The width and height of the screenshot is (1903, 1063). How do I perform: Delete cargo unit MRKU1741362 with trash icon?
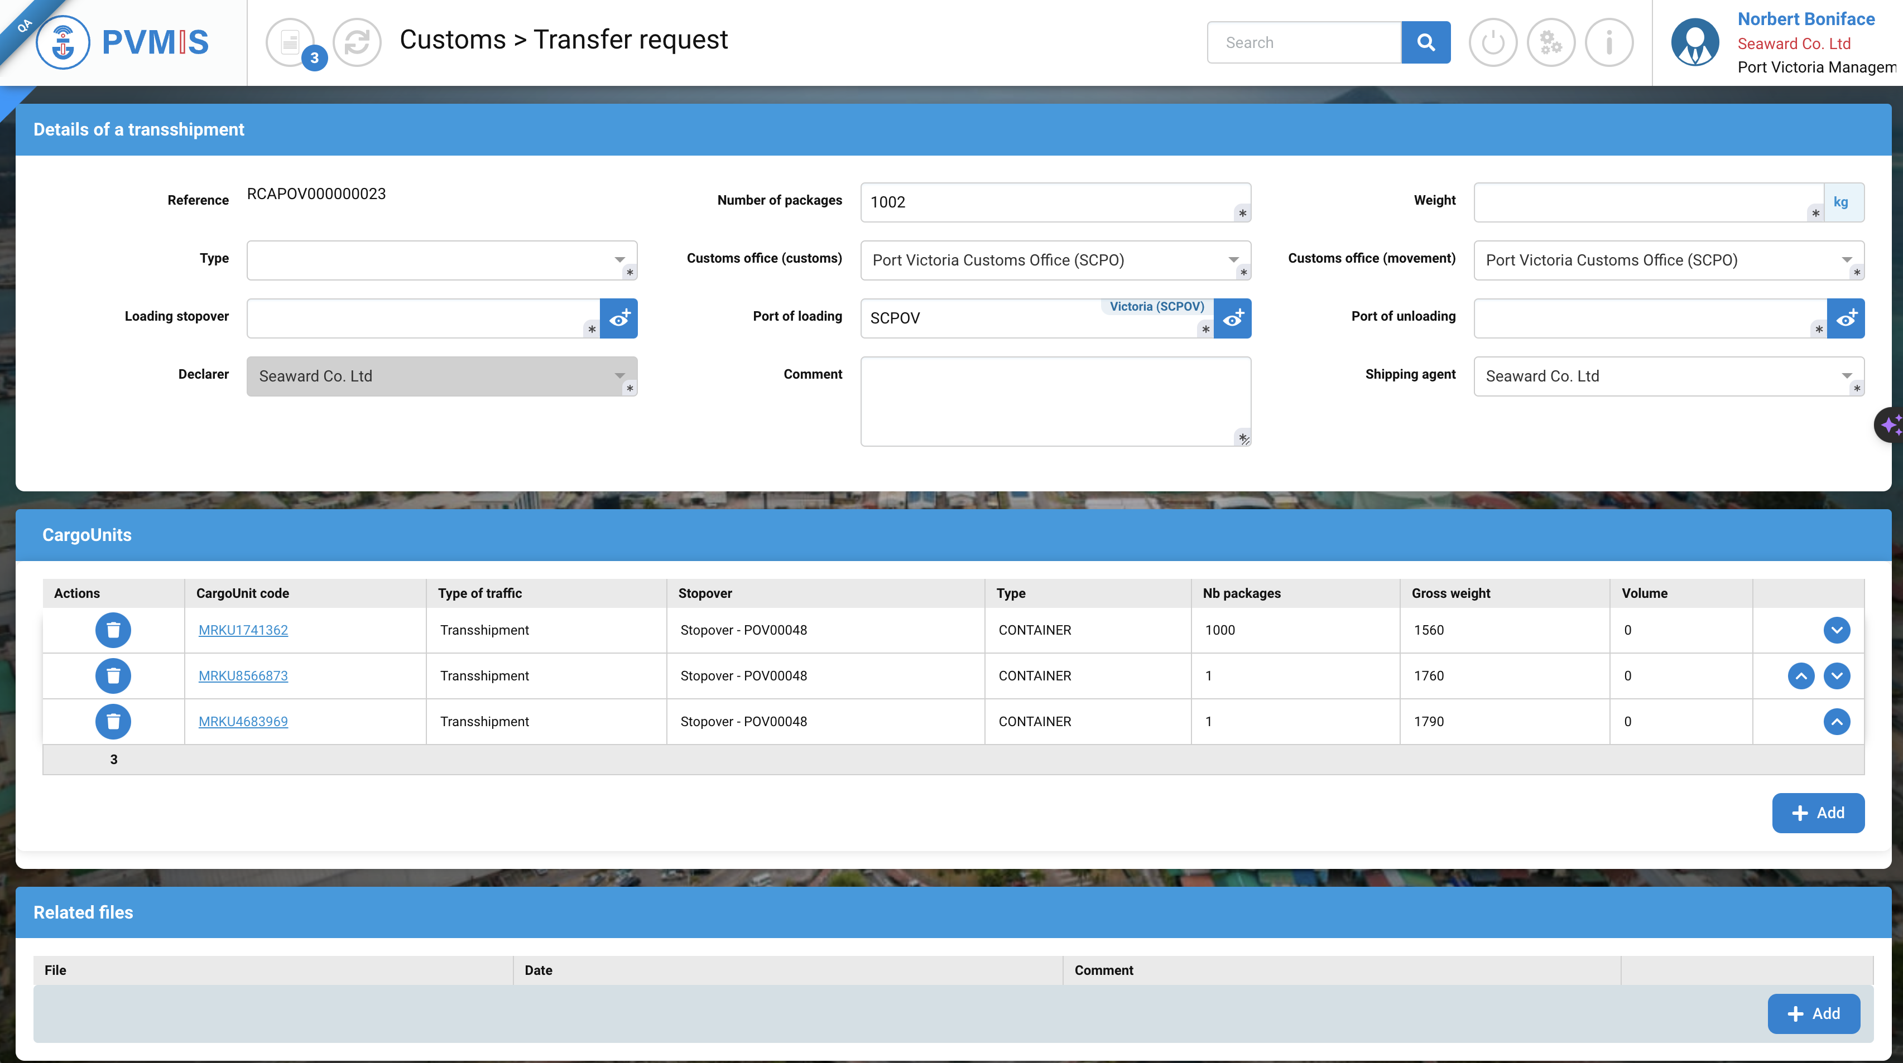(113, 630)
